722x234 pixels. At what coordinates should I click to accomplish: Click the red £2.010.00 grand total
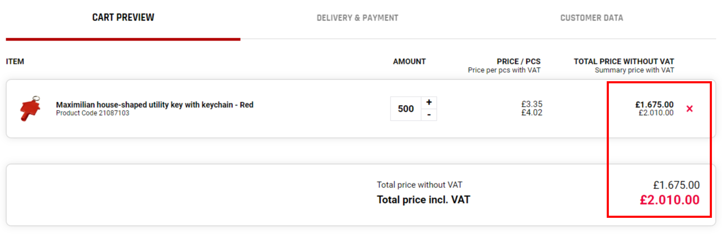[x=670, y=200]
